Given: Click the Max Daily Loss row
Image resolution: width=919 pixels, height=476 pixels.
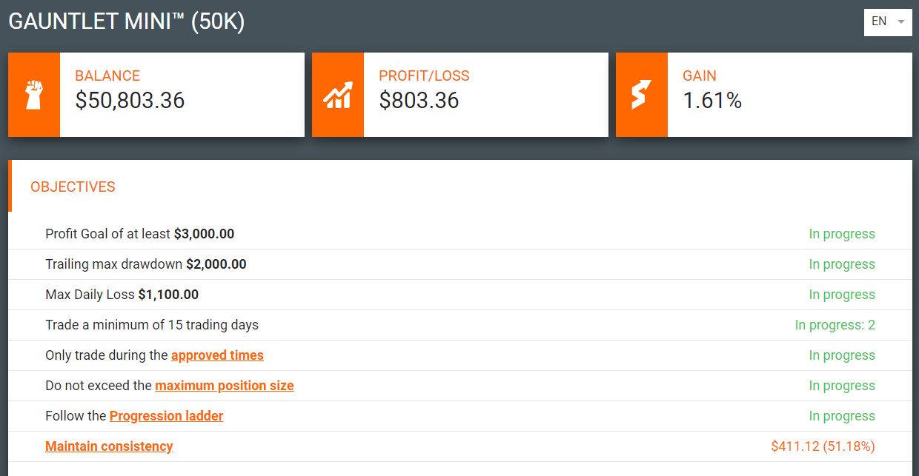Looking at the screenshot, I should point(460,295).
